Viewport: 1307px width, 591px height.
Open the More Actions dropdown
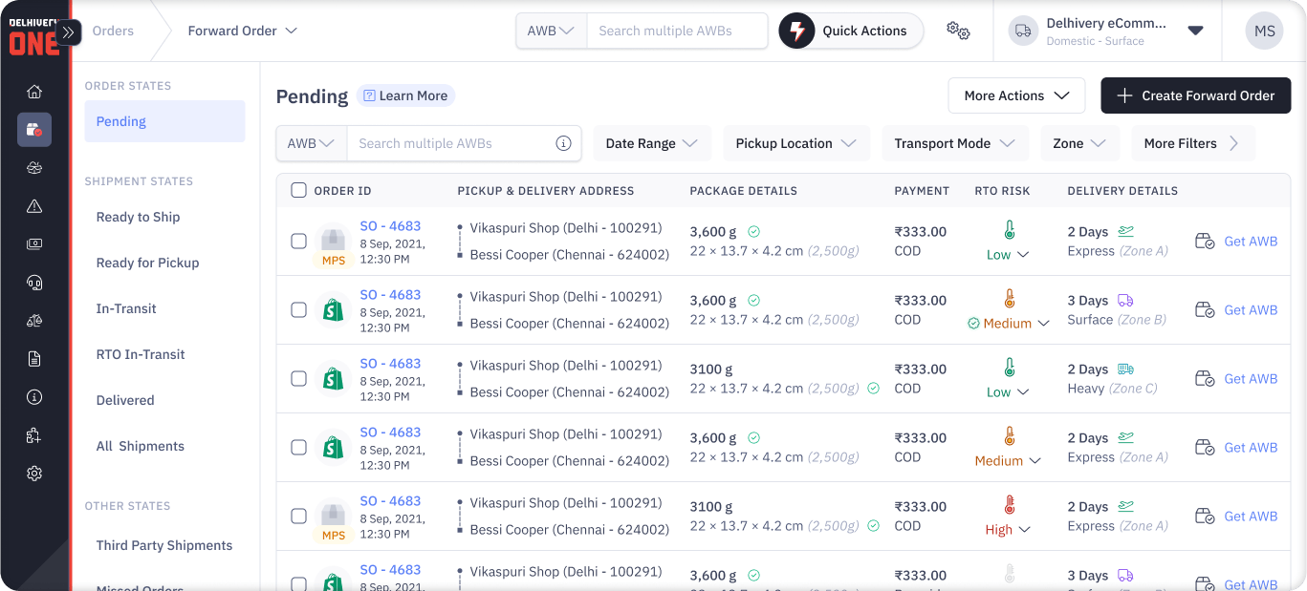[1015, 95]
